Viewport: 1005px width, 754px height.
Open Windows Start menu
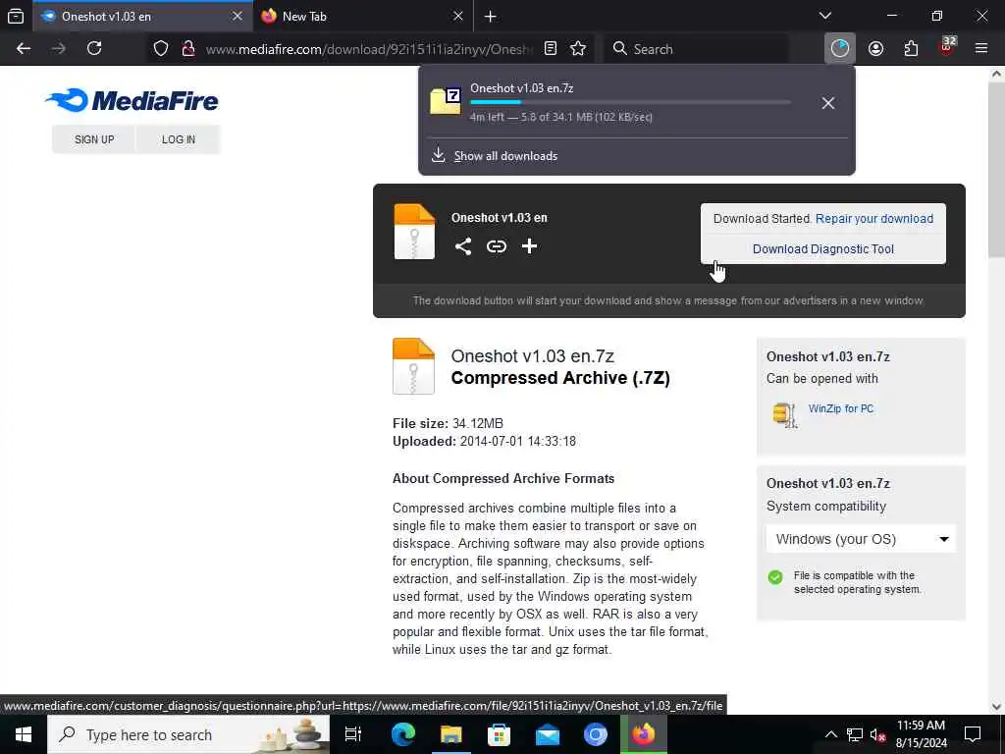(24, 734)
